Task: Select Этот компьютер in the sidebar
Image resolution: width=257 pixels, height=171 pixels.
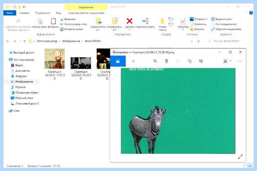Action: point(21,60)
